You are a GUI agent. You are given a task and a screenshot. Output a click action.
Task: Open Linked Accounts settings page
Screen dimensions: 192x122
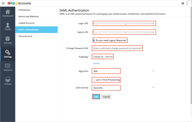pyautogui.click(x=26, y=23)
